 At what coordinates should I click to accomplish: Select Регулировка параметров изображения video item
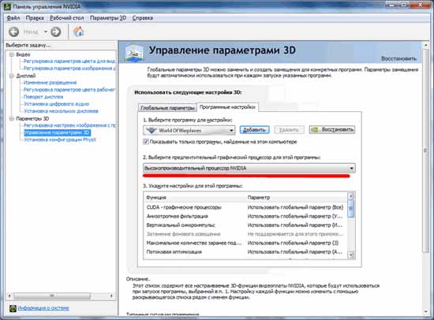(69, 69)
